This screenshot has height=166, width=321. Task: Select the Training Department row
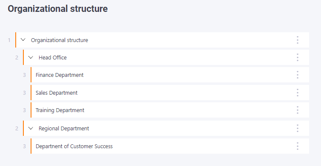(x=170, y=110)
